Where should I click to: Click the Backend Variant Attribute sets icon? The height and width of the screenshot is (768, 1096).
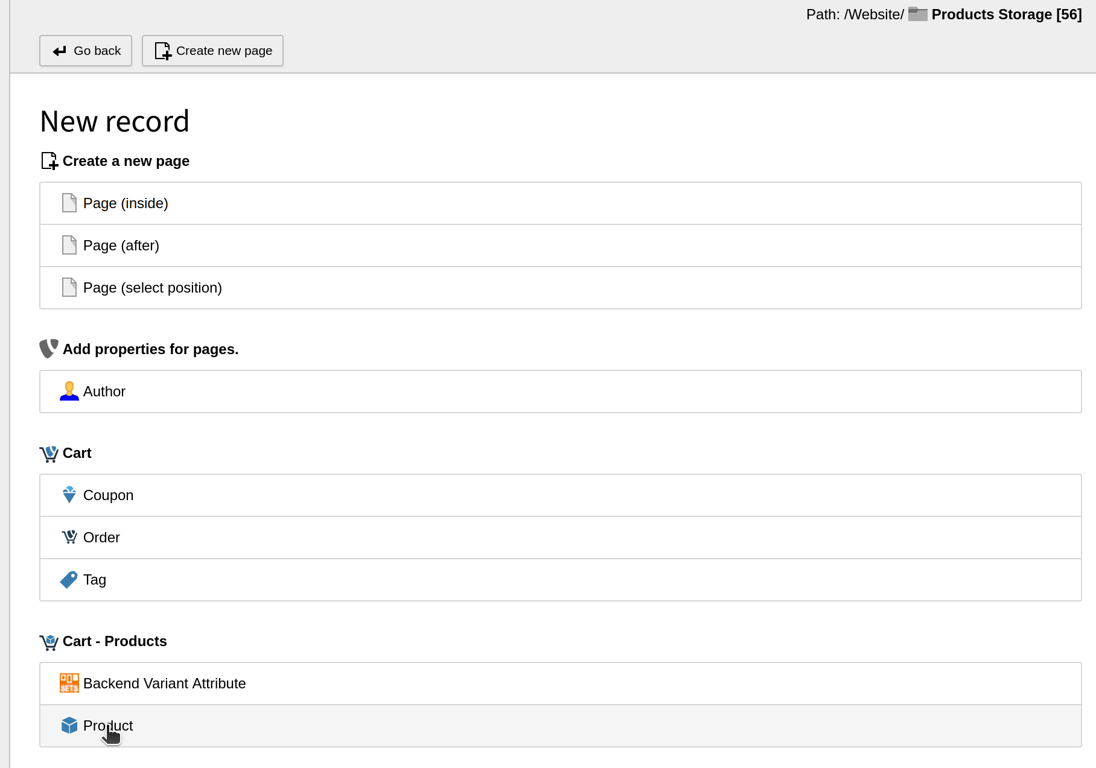pos(69,683)
